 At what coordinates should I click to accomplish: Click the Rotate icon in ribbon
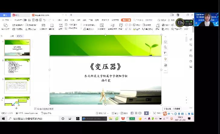pyautogui.click(x=158, y=25)
